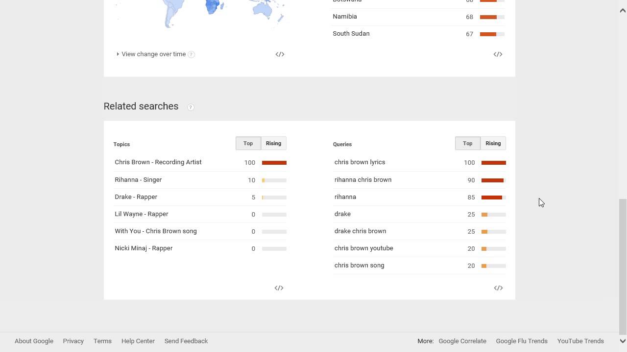Viewport: 627px width, 352px height.
Task: Click South Sudan in regions list
Action: pos(351,34)
